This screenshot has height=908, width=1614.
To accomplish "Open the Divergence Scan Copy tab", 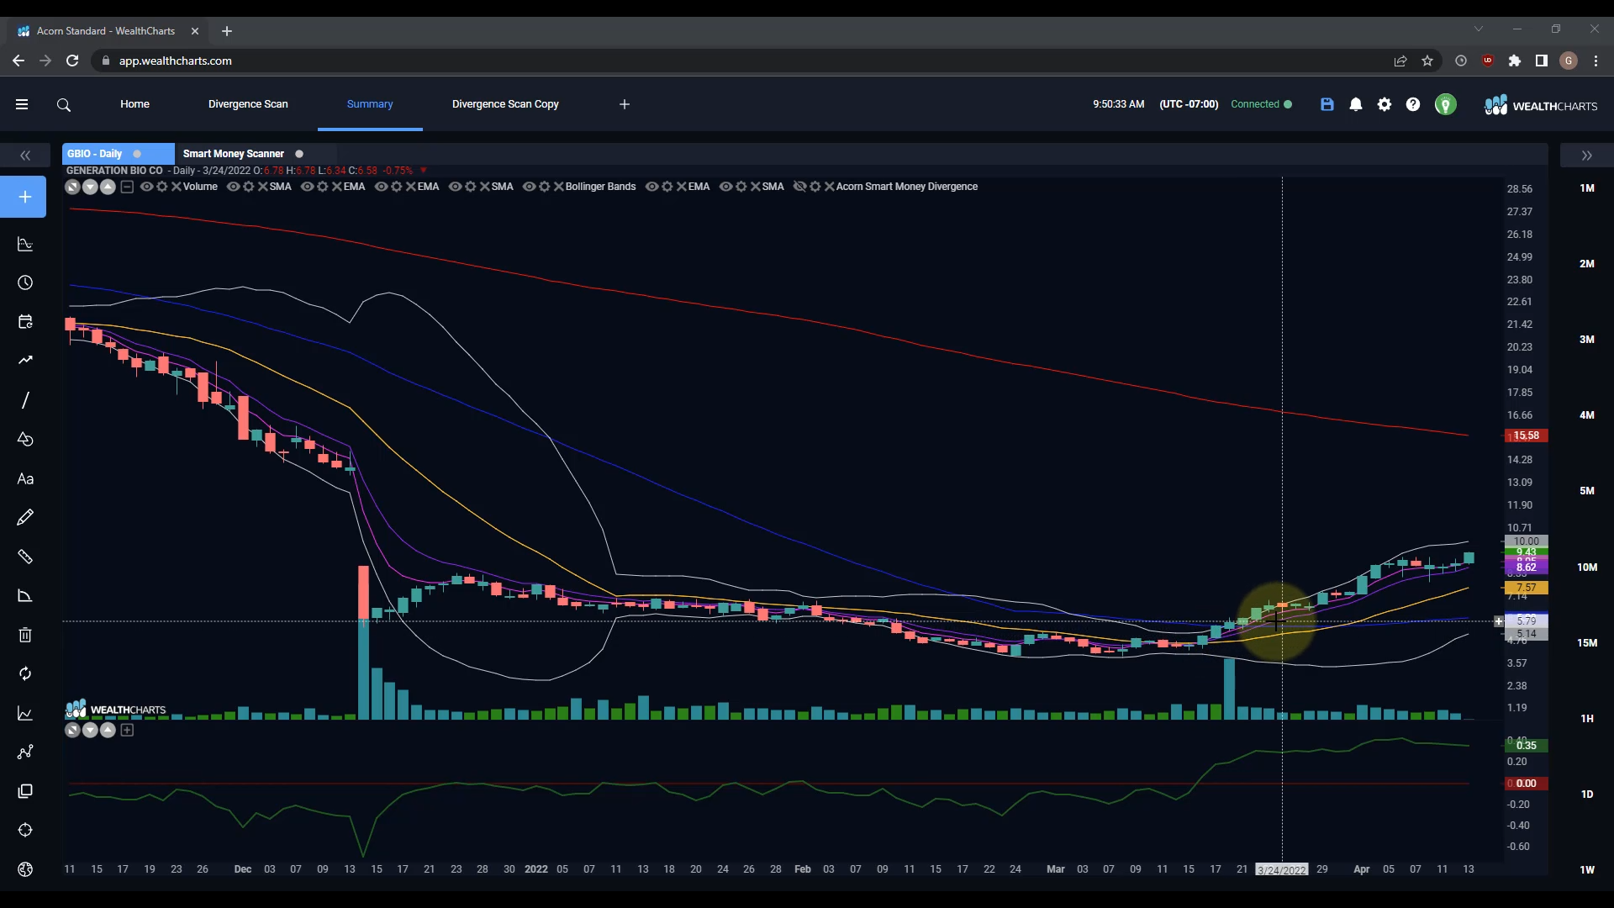I will click(505, 104).
